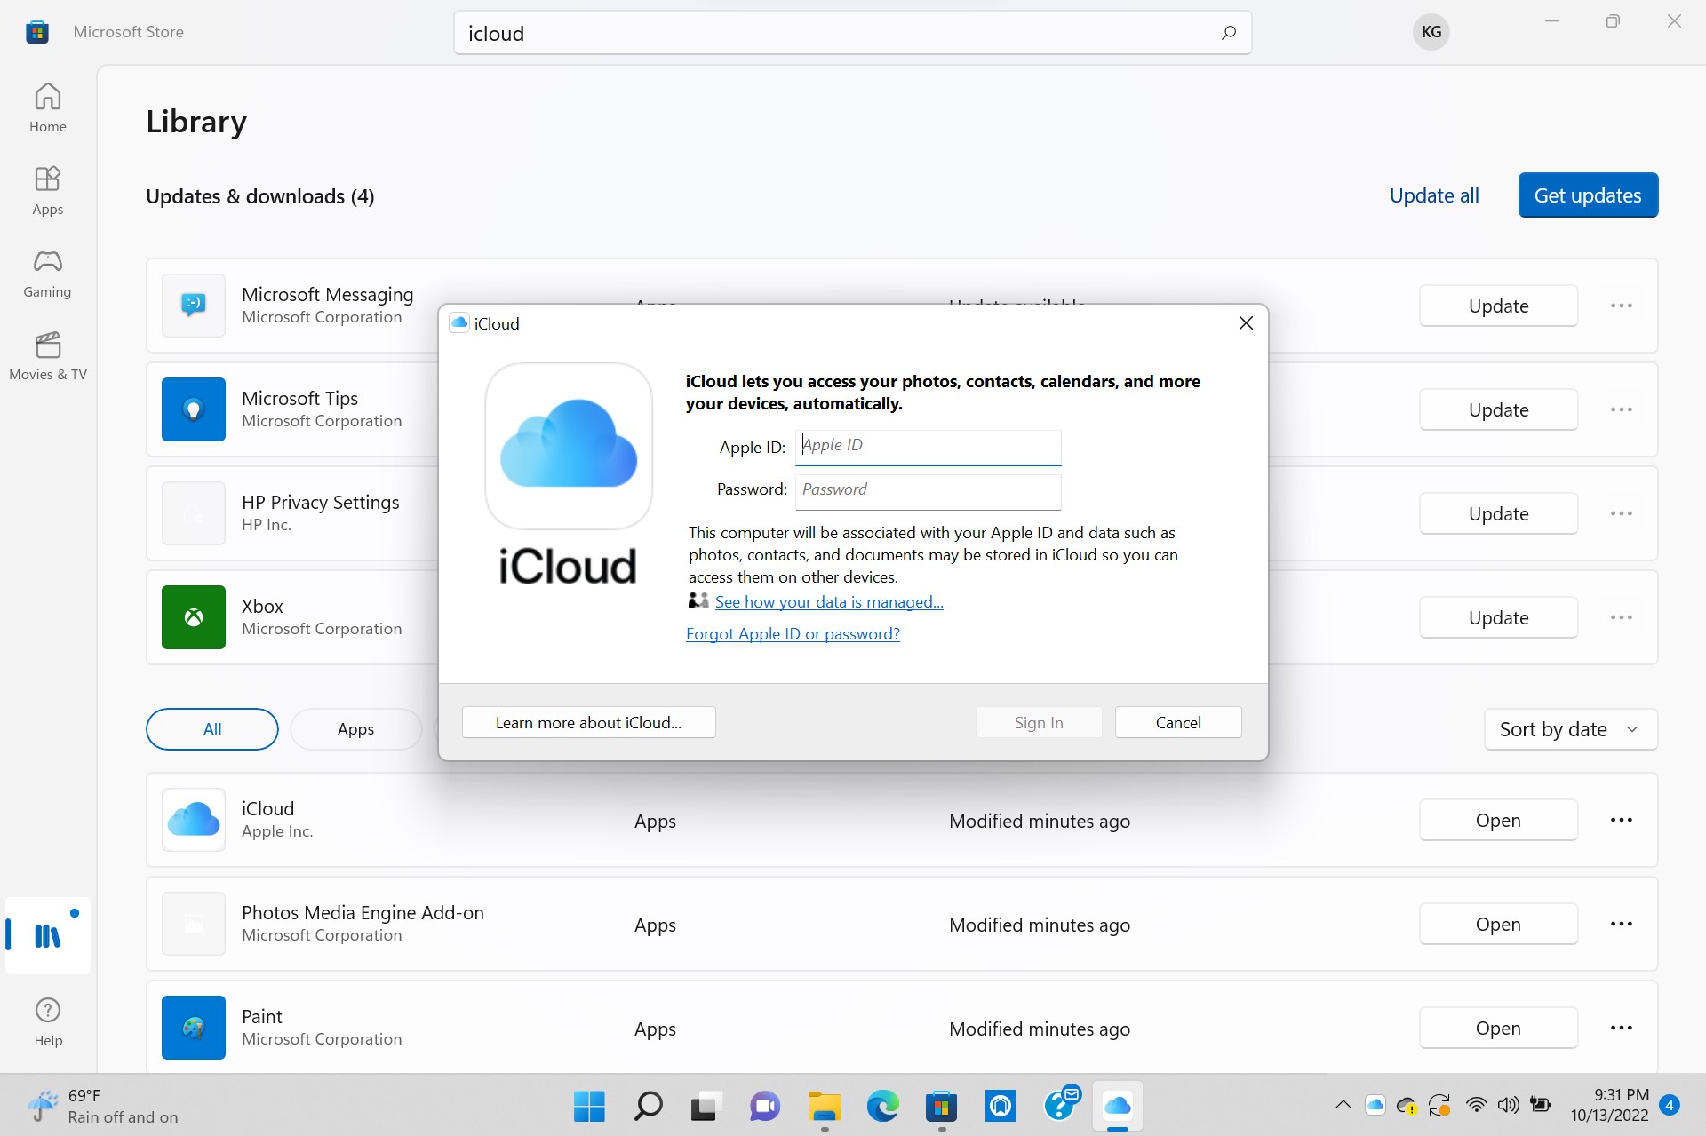Image resolution: width=1706 pixels, height=1136 pixels.
Task: Open more options for Photos Media Engine Add-on
Action: click(x=1621, y=924)
